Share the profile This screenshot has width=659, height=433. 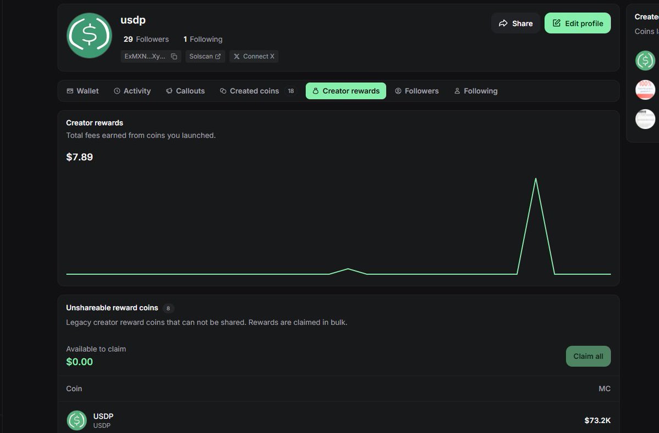click(516, 23)
